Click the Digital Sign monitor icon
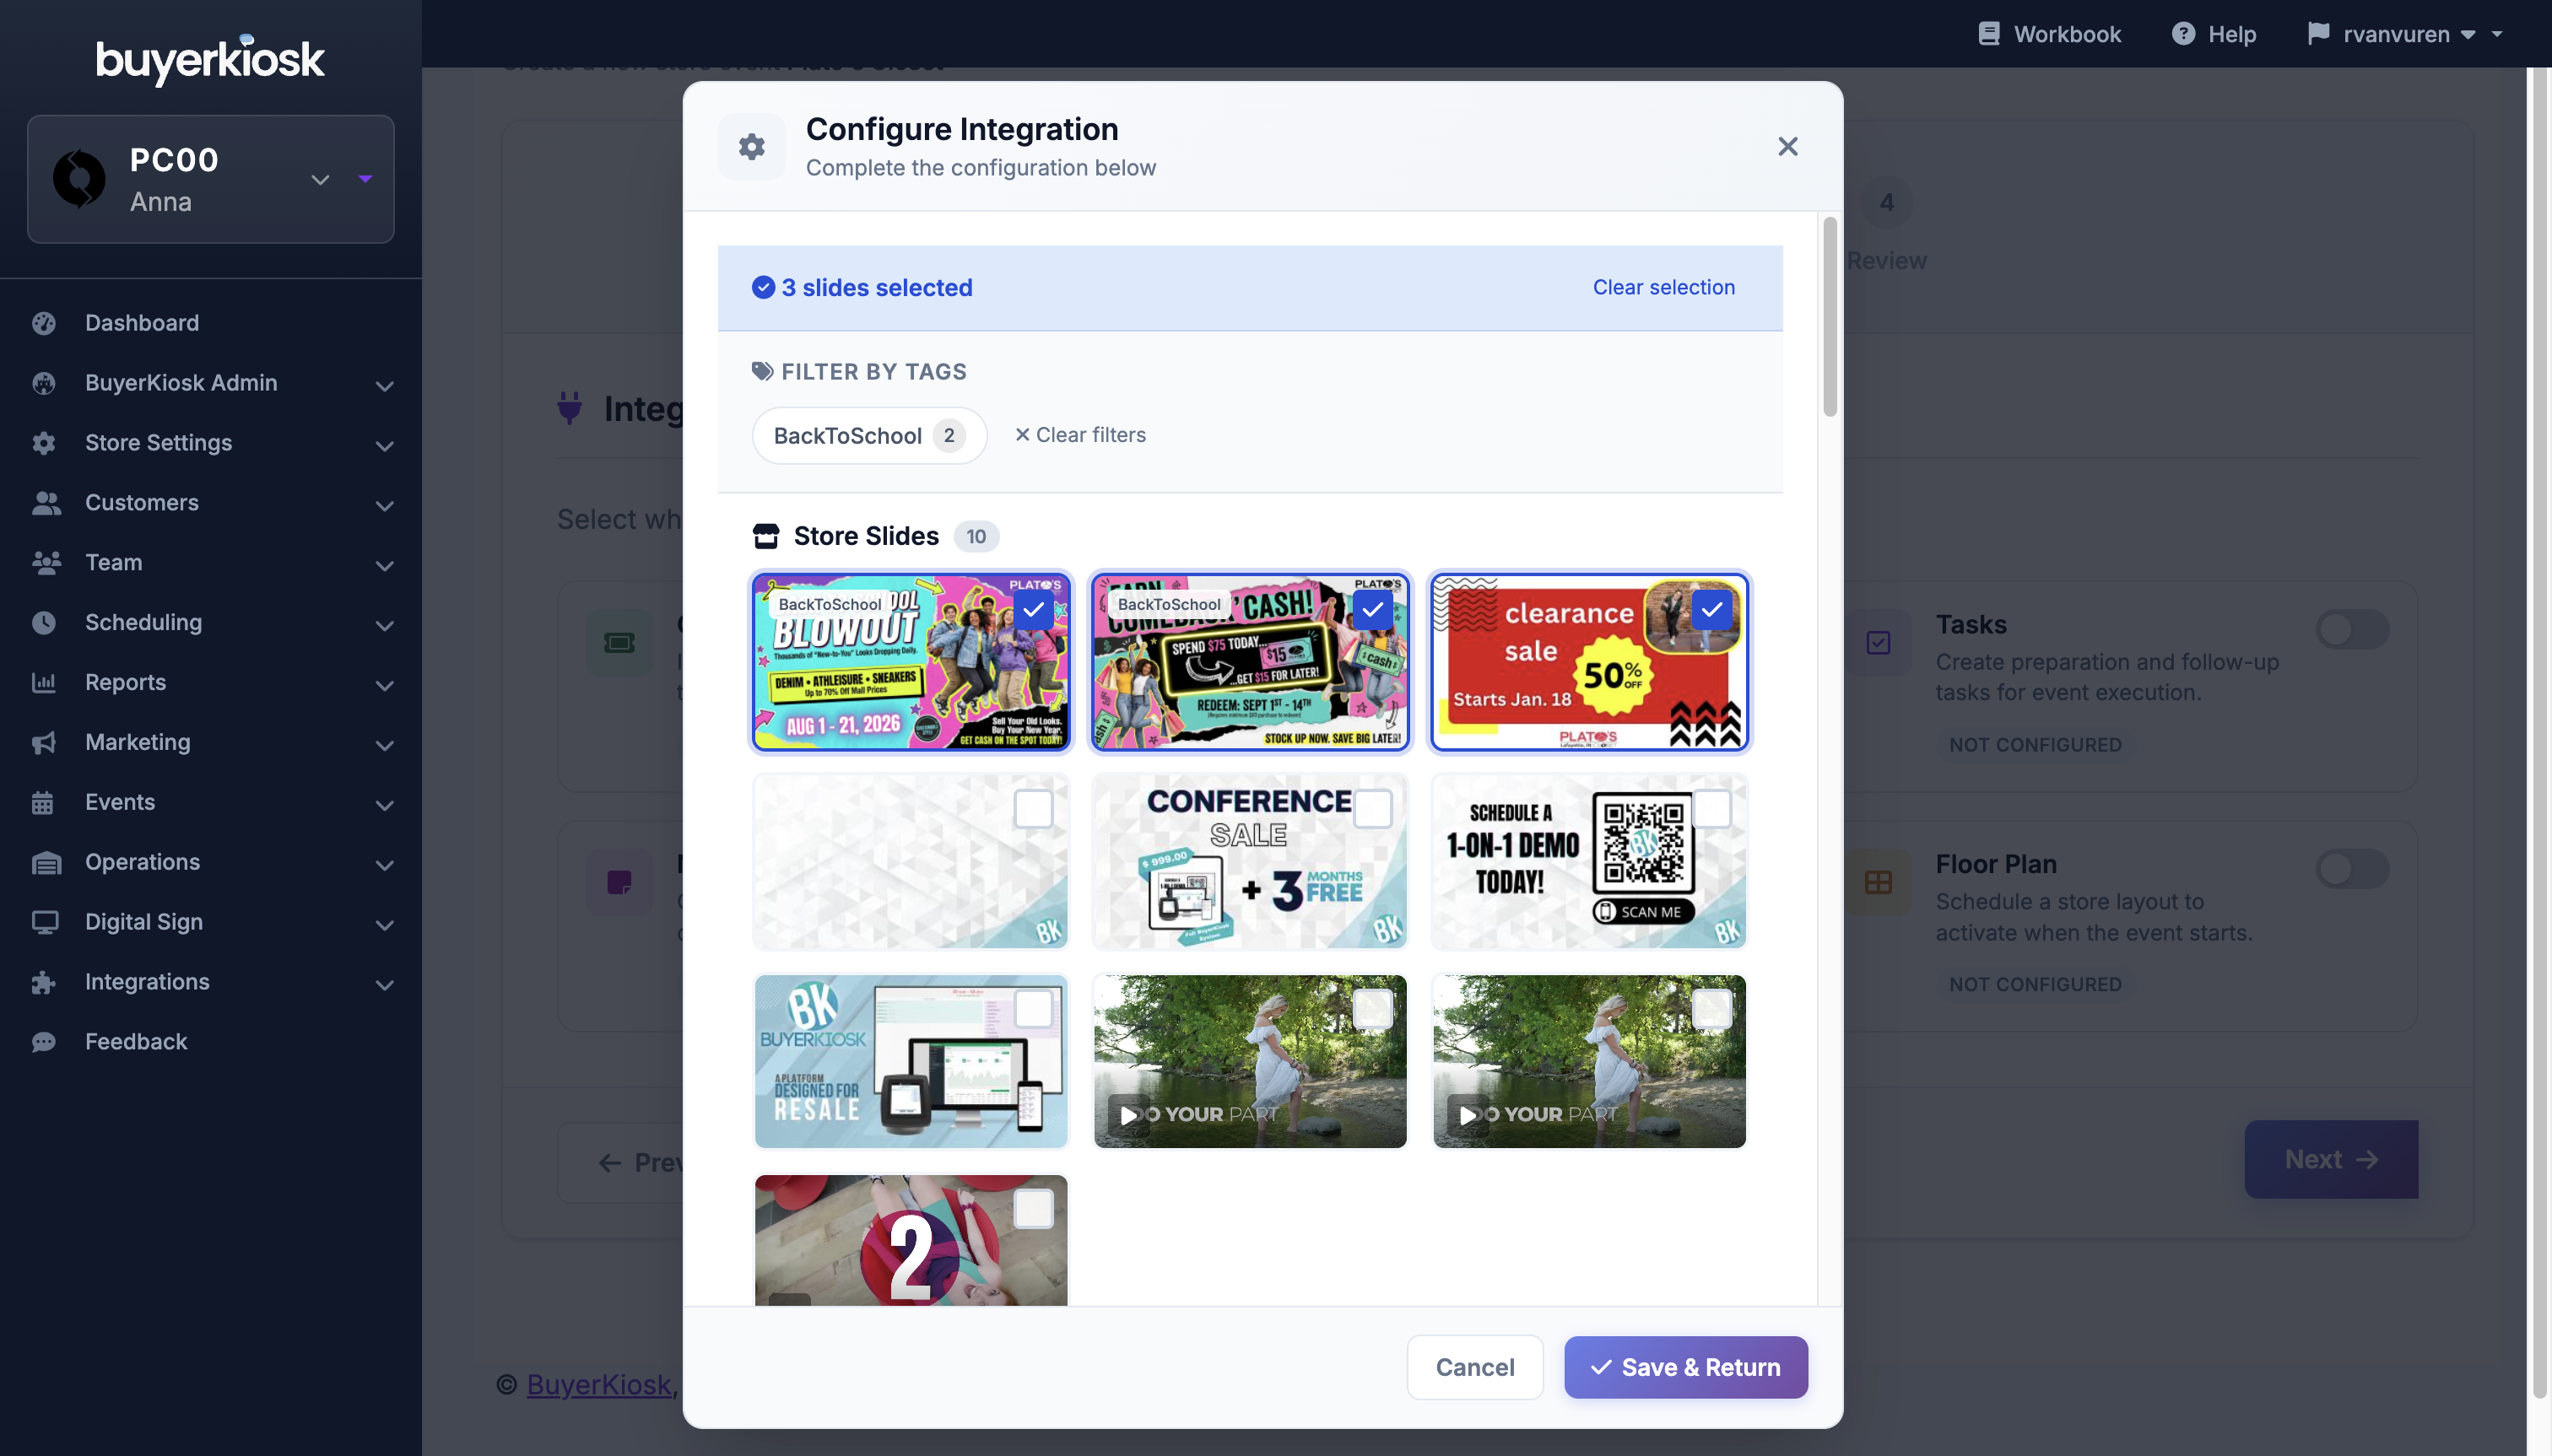 pyautogui.click(x=43, y=922)
